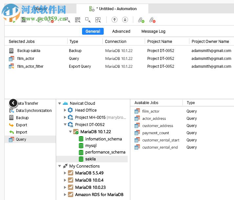Select the Untitled - Automation tab

113,9
